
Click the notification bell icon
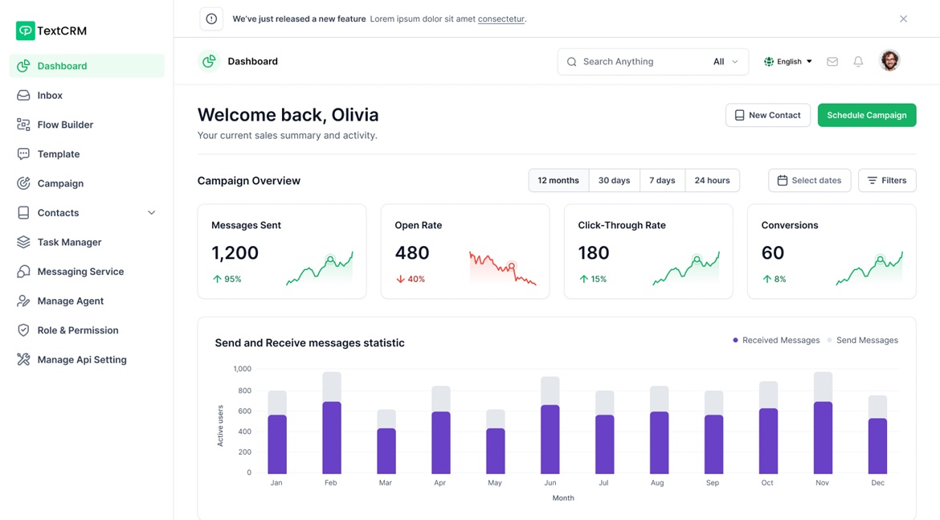(x=858, y=62)
